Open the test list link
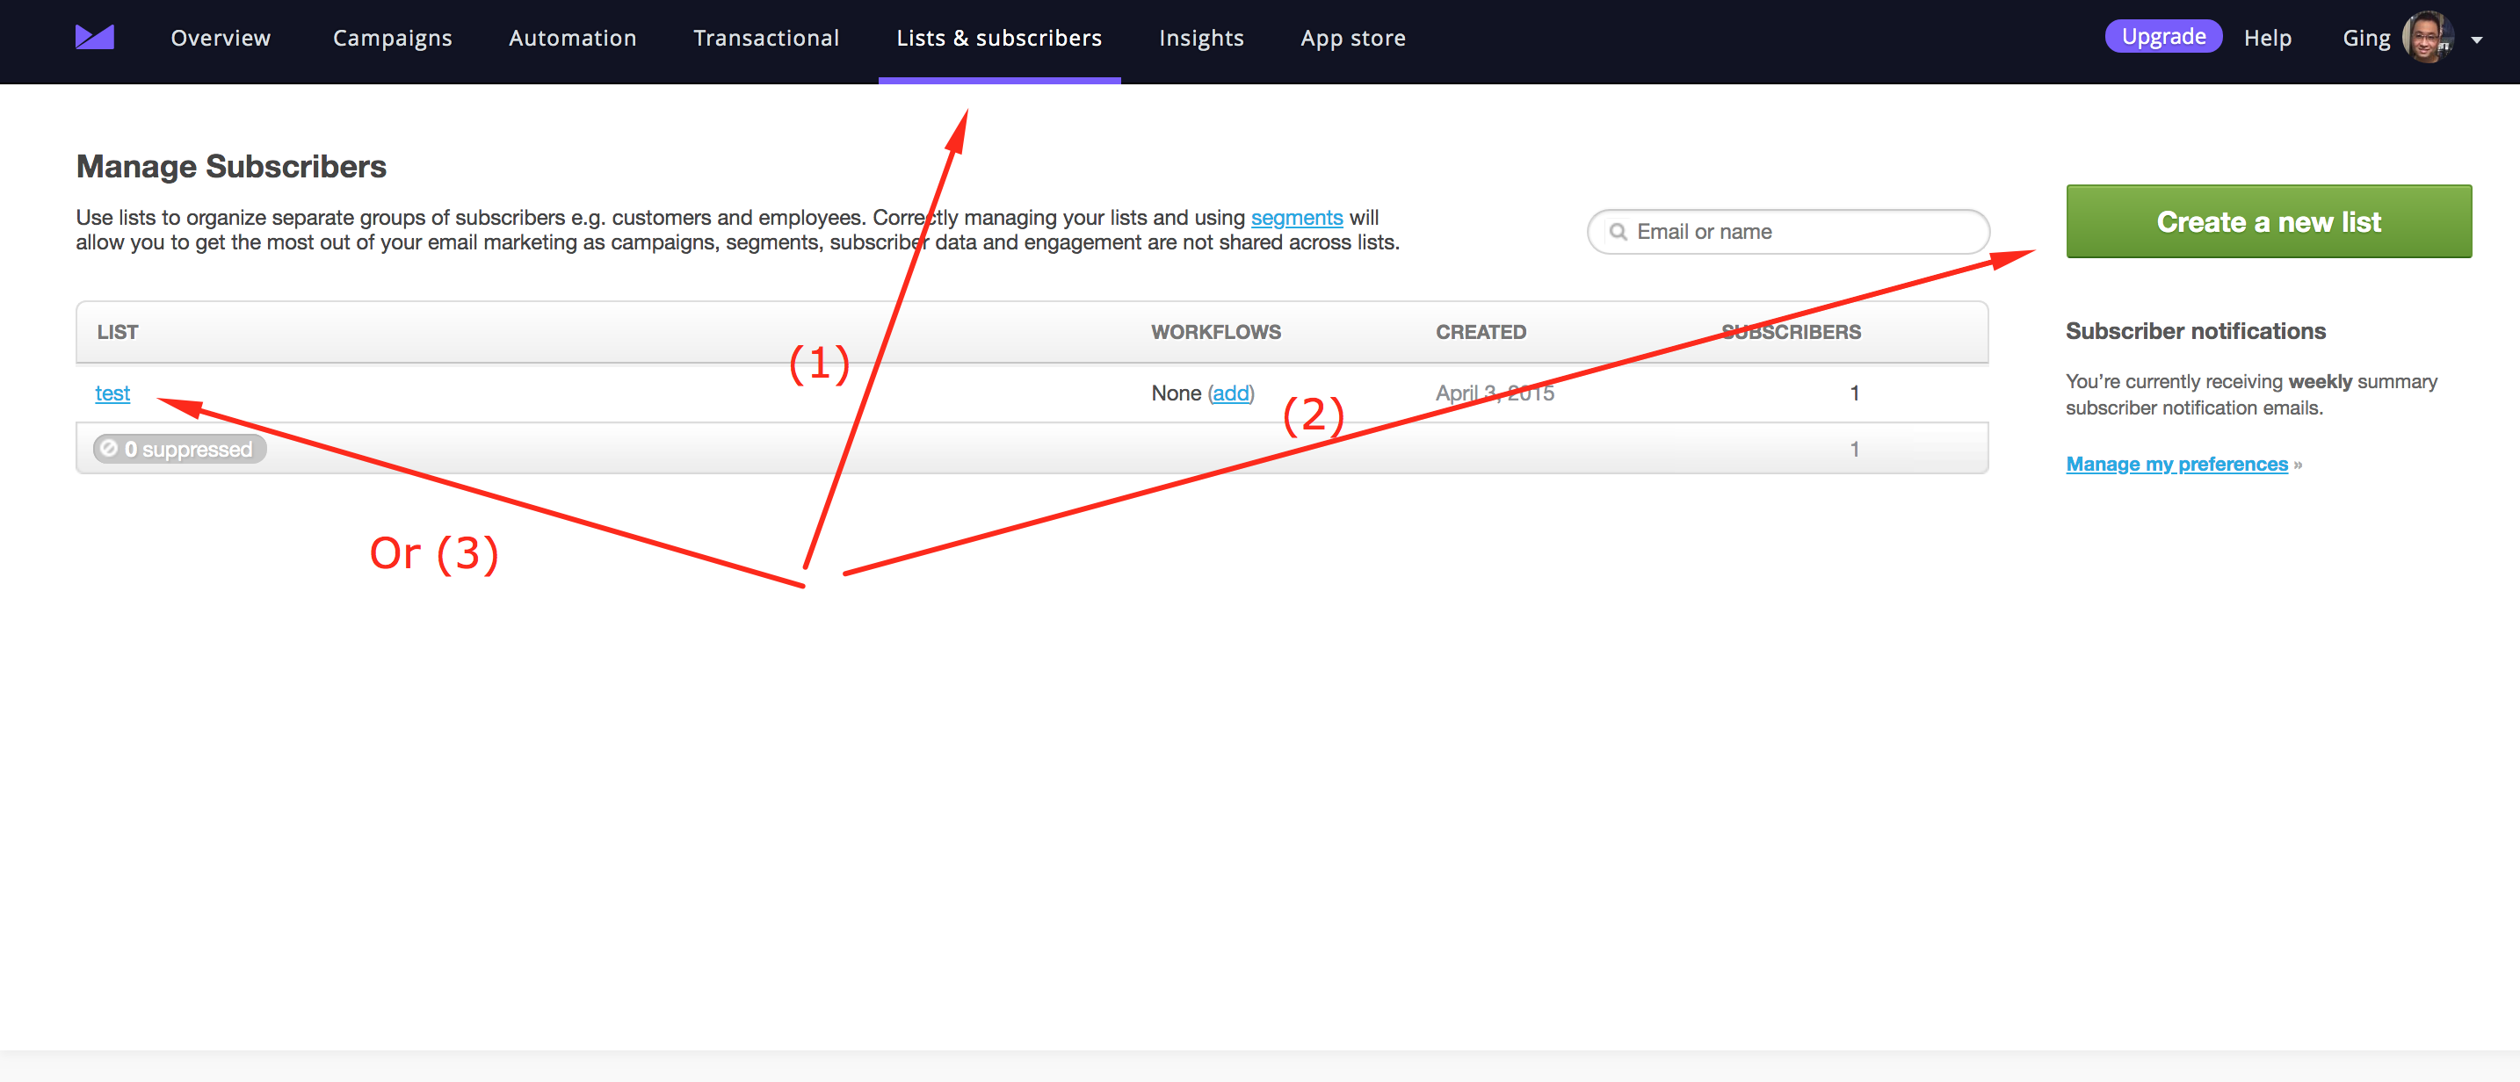Image resolution: width=2520 pixels, height=1082 pixels. [x=112, y=393]
